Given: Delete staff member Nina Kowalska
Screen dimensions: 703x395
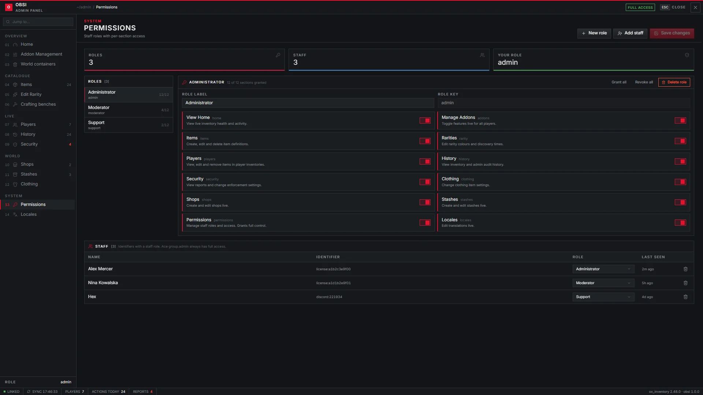Looking at the screenshot, I should pos(685,283).
